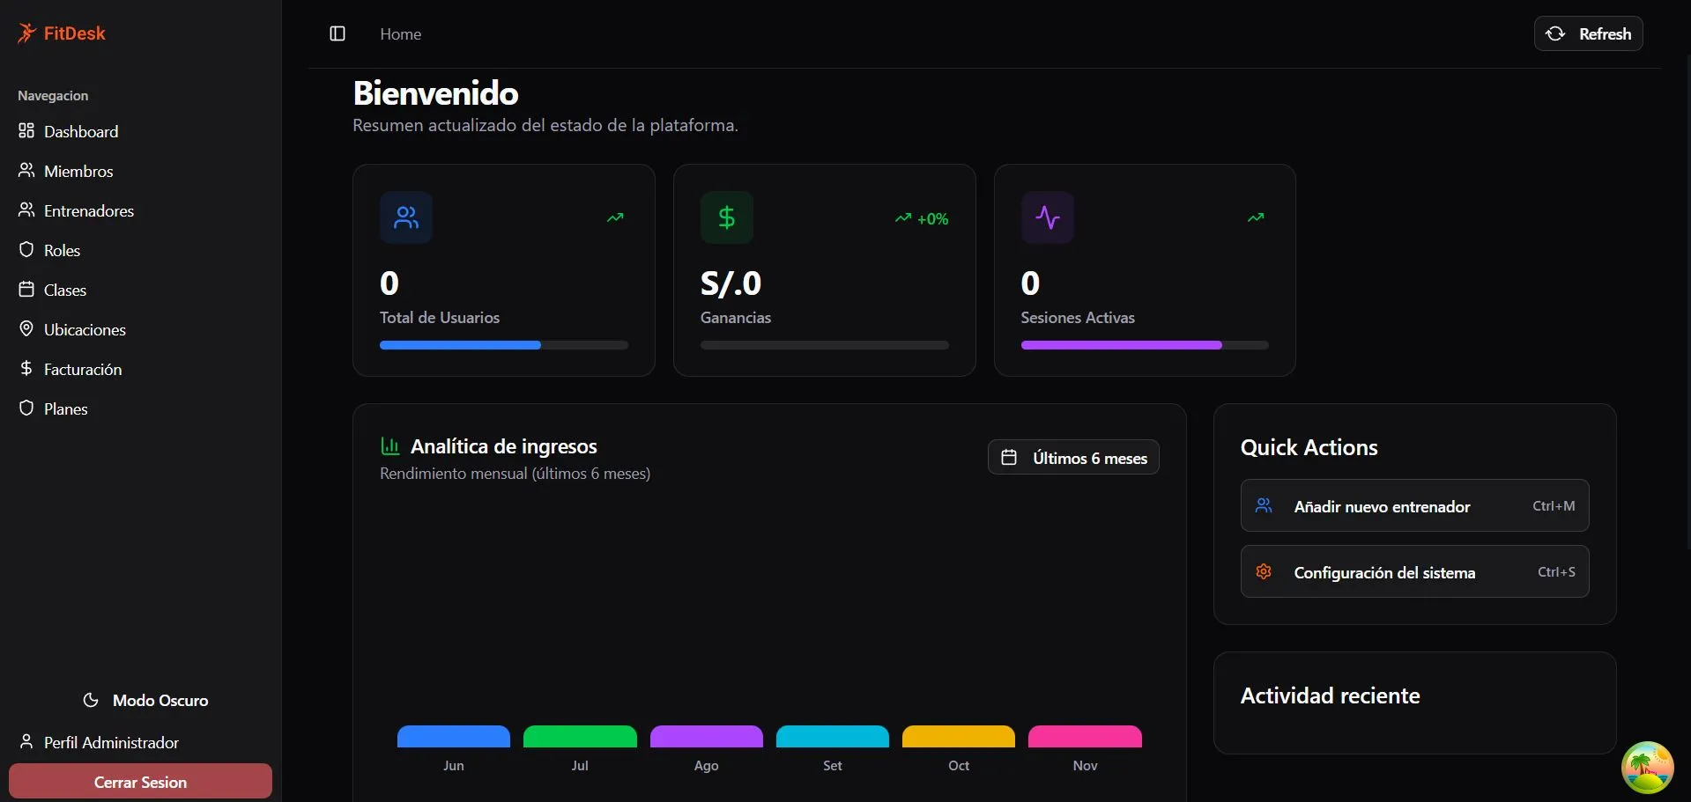Image resolution: width=1691 pixels, height=802 pixels.
Task: Click the orange gear icon for system configuration
Action: 1264,572
